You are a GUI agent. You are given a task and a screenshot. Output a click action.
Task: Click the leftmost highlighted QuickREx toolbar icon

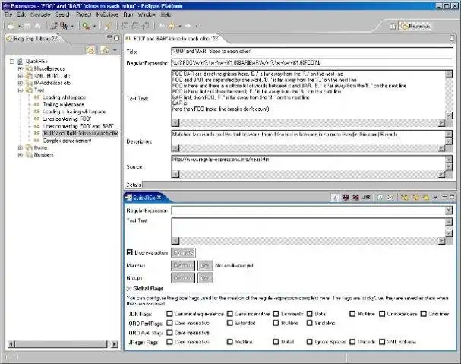pyautogui.click(x=335, y=197)
